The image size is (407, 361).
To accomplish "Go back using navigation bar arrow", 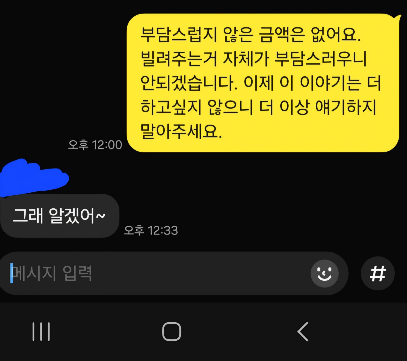I will click(303, 331).
